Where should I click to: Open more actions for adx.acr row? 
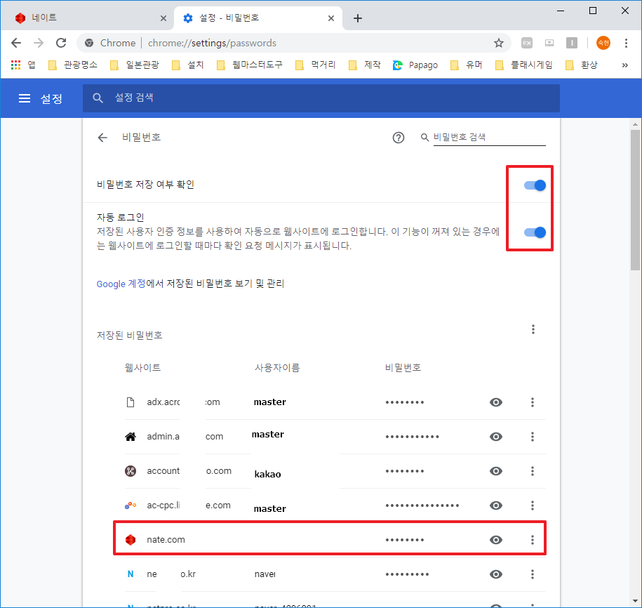point(533,402)
